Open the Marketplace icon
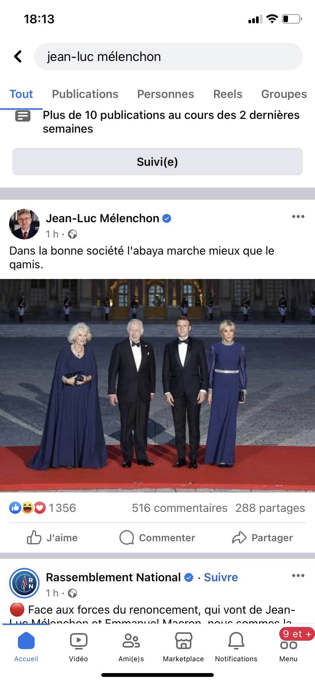Viewport: 315px width, 683px height. (x=183, y=641)
